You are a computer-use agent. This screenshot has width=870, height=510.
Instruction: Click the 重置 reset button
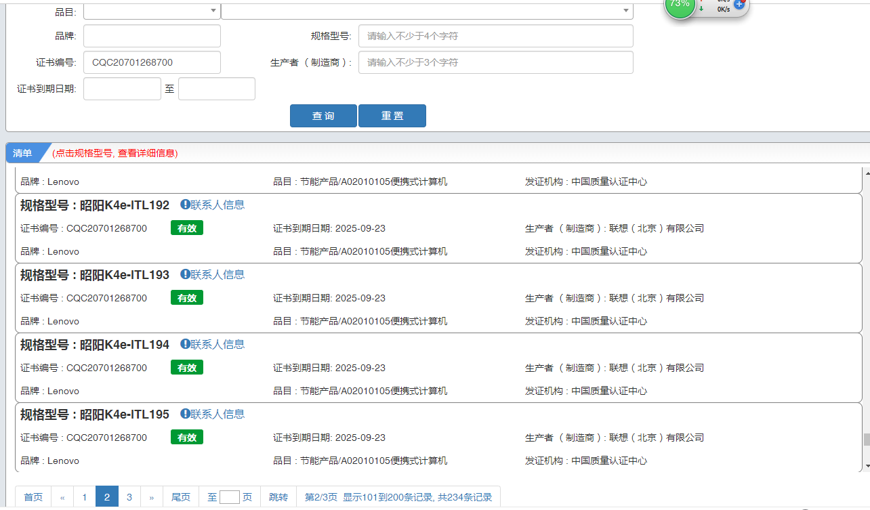(x=392, y=116)
